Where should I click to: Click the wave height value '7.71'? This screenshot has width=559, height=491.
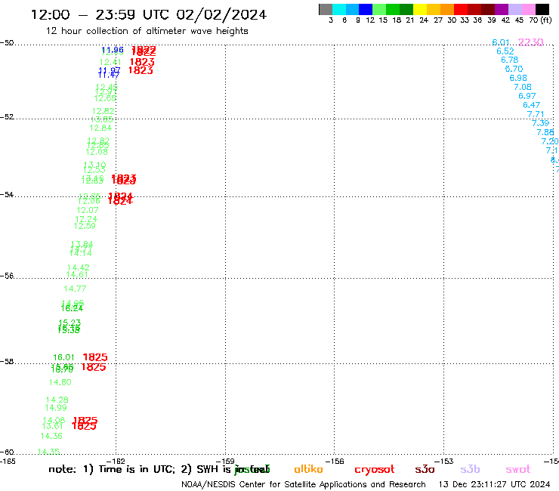(x=536, y=114)
